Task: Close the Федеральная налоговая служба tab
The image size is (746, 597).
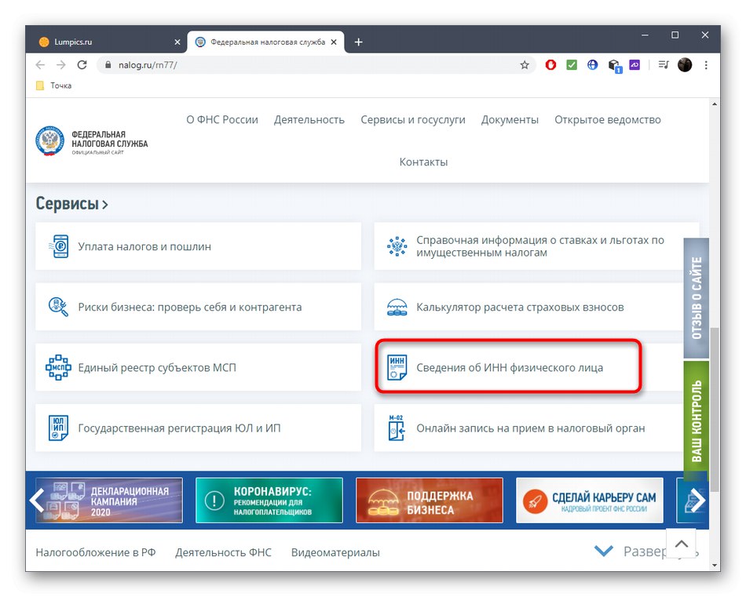Action: 334,42
